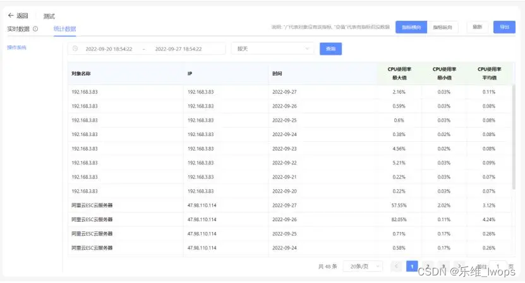Switch to the 指标纵向 layout toggle

[443, 27]
